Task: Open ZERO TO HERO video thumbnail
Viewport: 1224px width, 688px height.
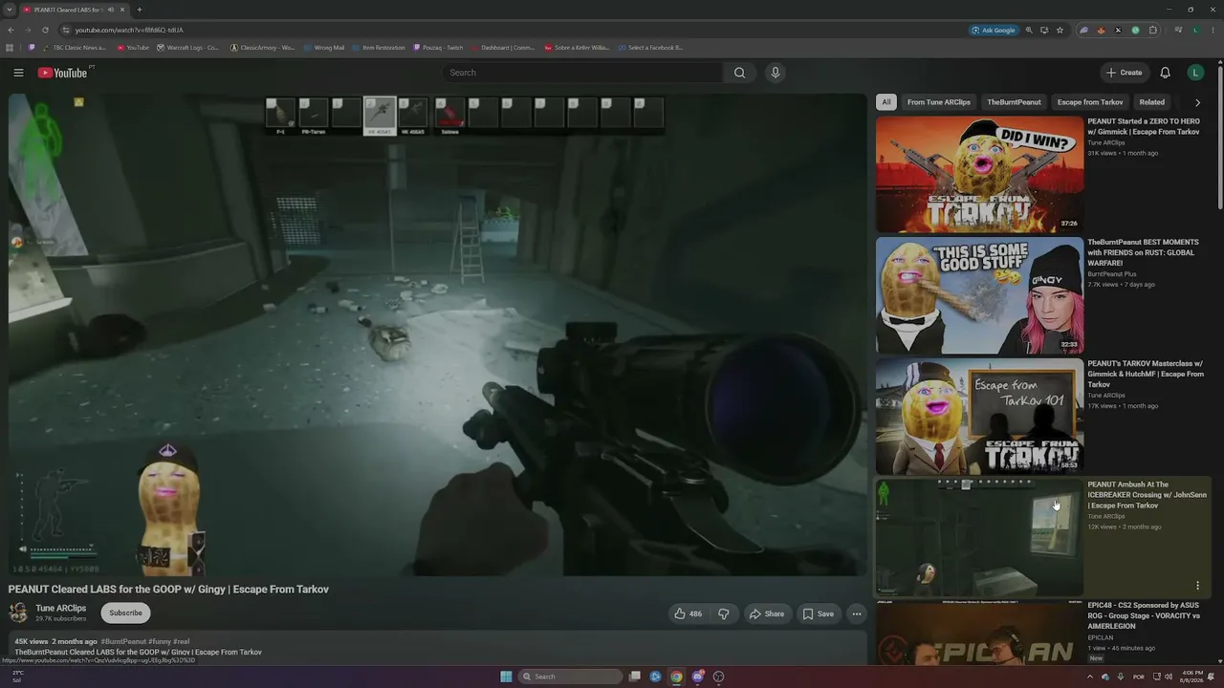Action: pyautogui.click(x=980, y=174)
